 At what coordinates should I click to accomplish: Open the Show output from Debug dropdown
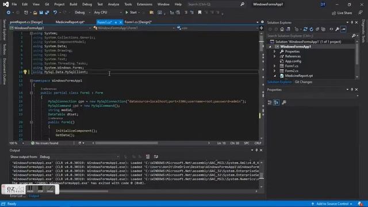[79, 157]
